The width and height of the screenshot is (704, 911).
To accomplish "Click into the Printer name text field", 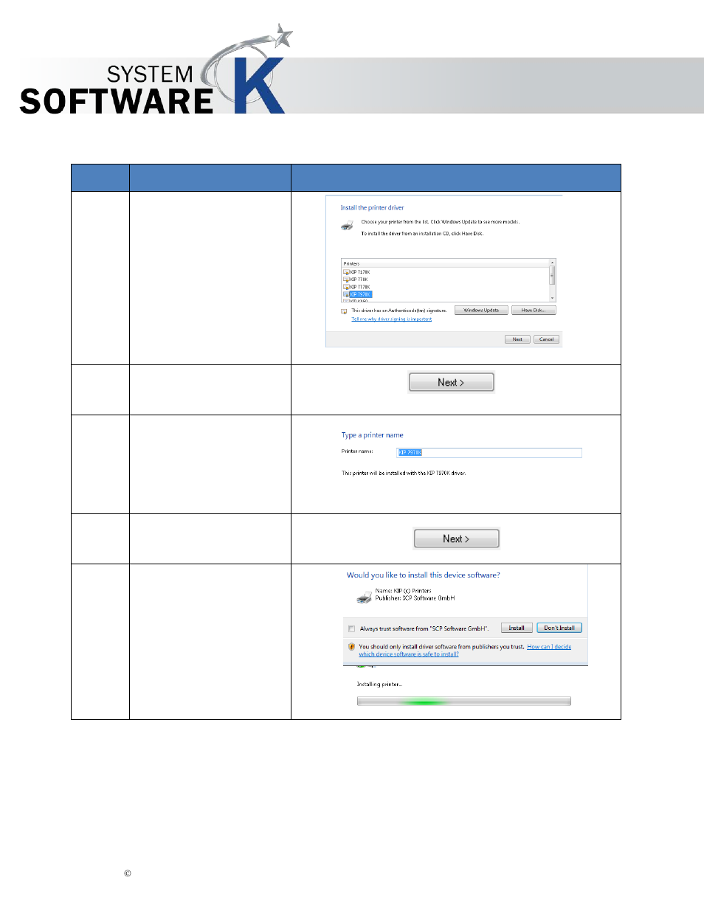I will [x=489, y=453].
